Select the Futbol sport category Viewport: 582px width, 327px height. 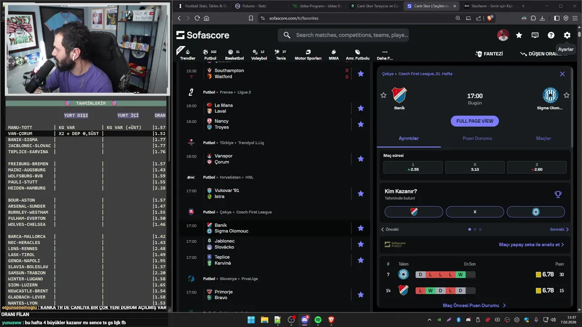[x=210, y=55]
